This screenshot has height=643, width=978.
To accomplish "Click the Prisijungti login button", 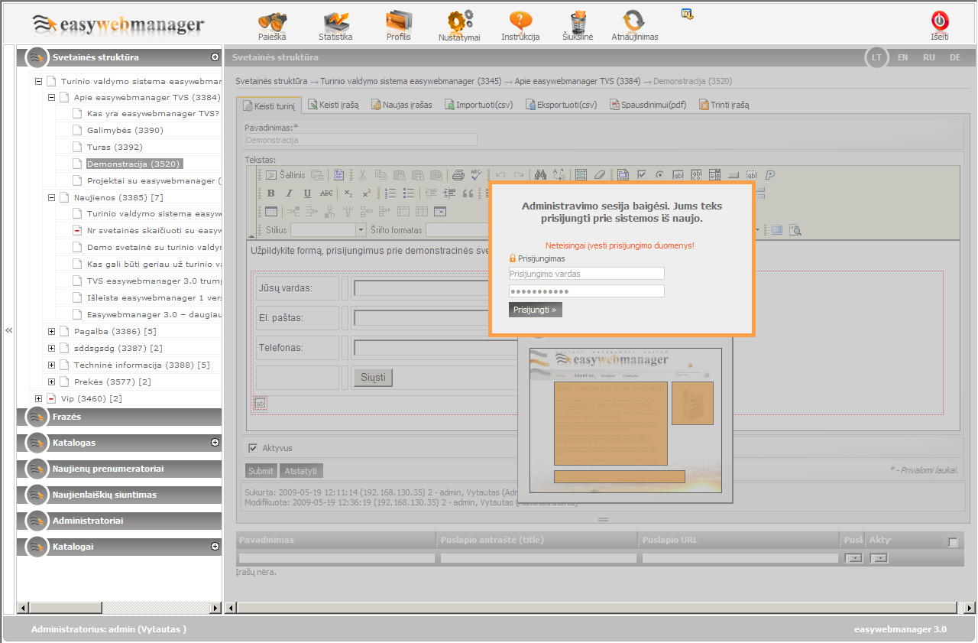I will click(x=536, y=310).
